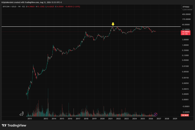Click the XTVXAU symbol button
This screenshot has height=130, width=195.
[x=187, y=7]
